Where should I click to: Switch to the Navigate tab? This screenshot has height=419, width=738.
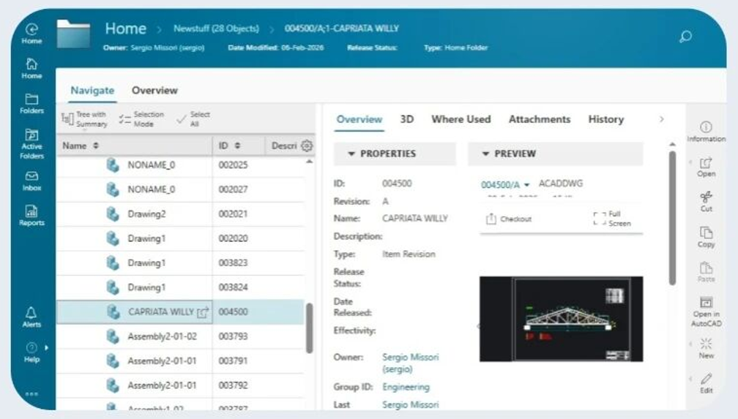(92, 90)
